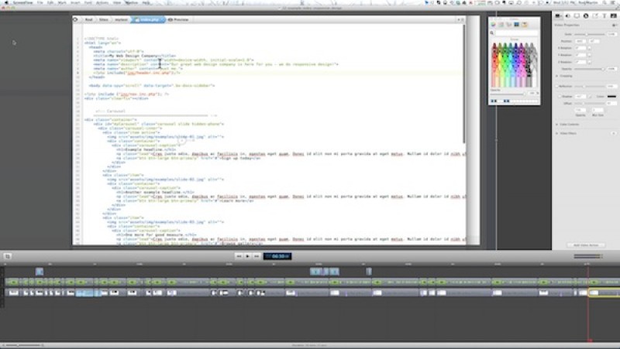Screen dimensions: 620x349
Task: Switch to the Preview tab in editor
Action: coord(177,18)
